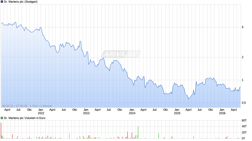The height and width of the screenshot is (141, 252).
Task: Click the volume axis label '60T'
Action: pos(244,120)
